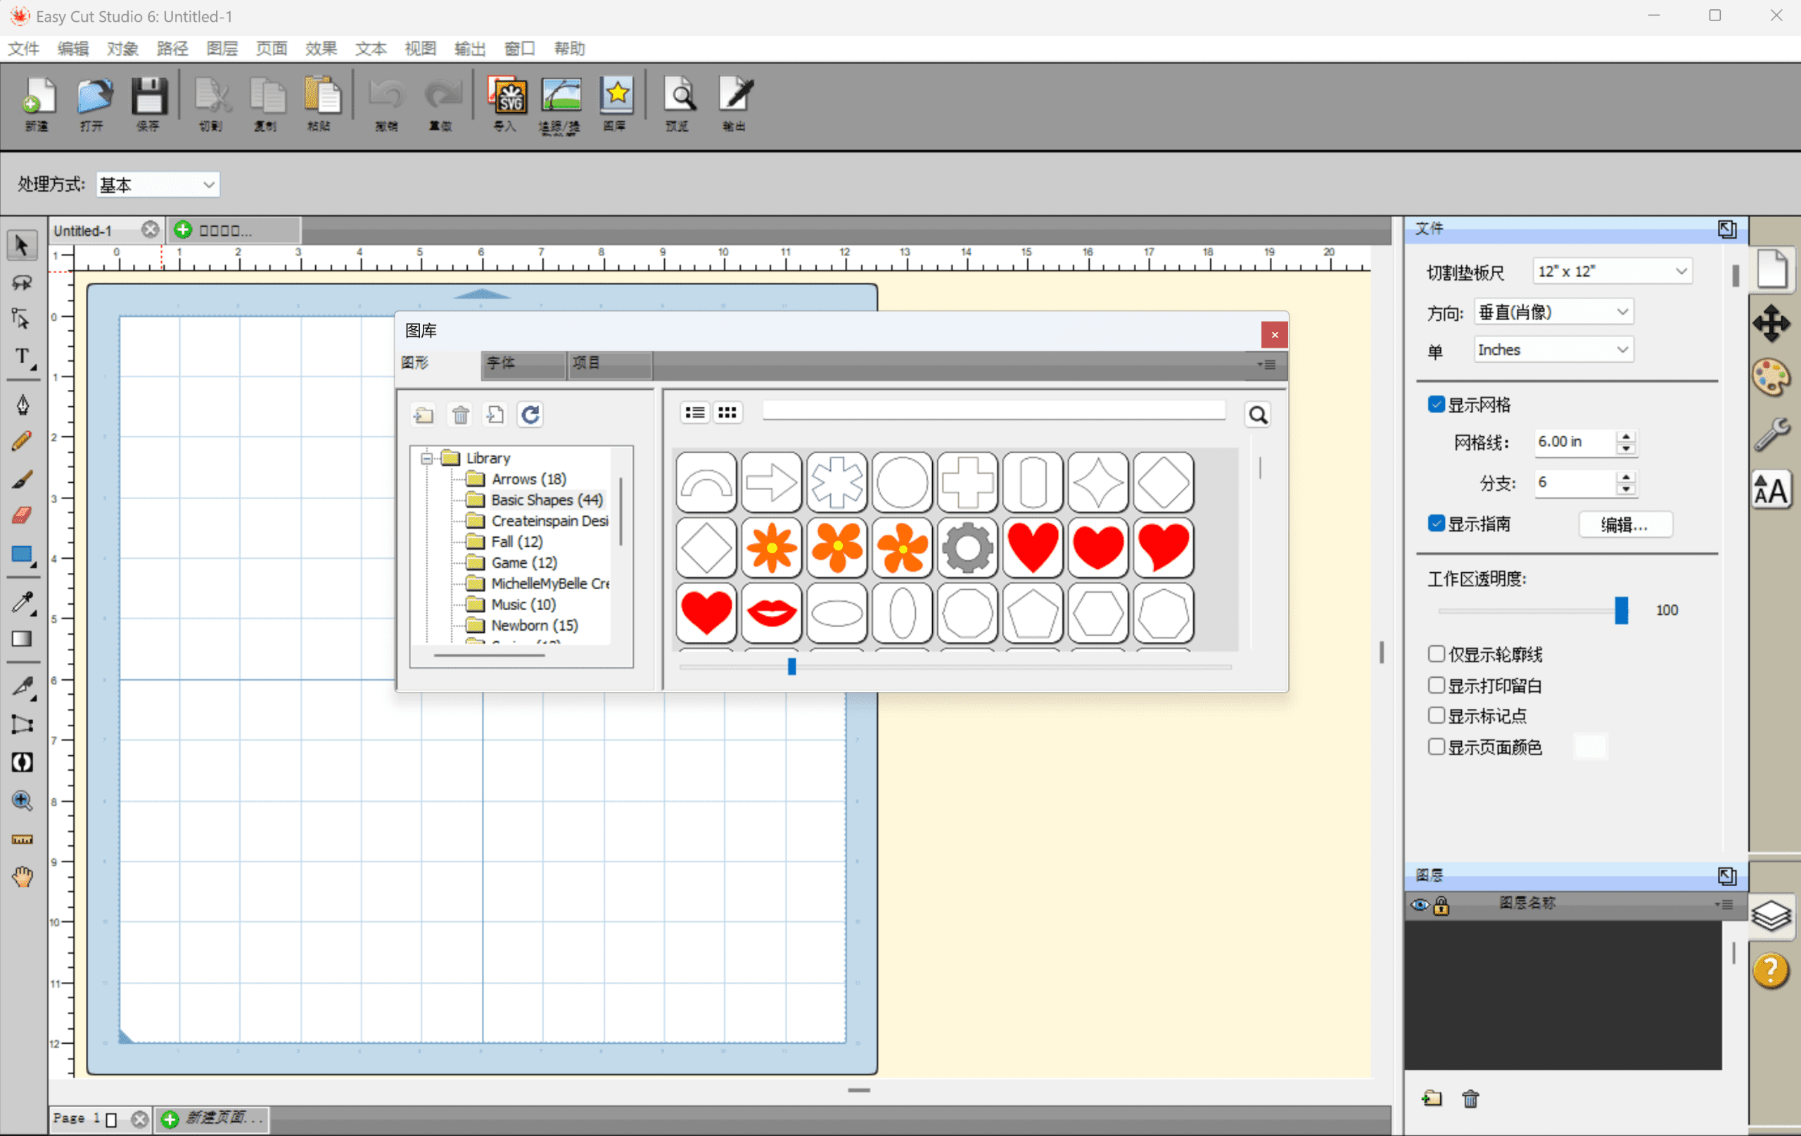Click the cutter output toolbar icon

click(734, 103)
